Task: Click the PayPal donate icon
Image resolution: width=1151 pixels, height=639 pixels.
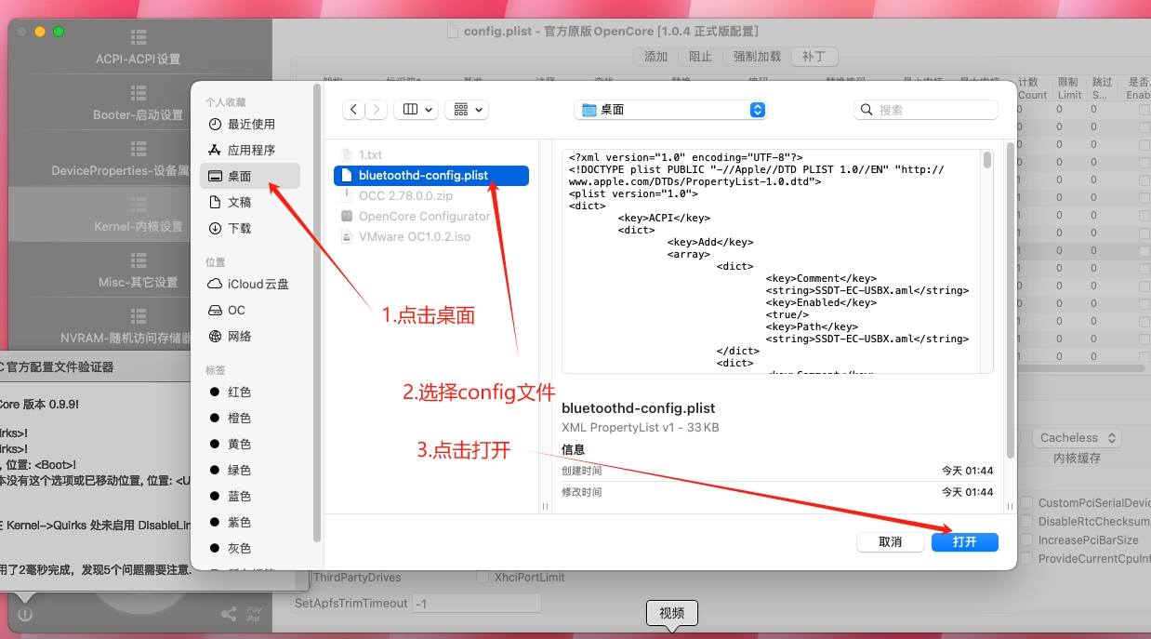Action: 254,614
